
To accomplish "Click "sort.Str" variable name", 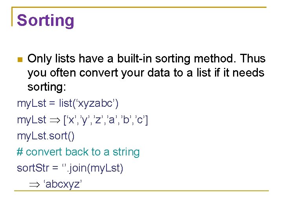I will pyautogui.click(x=33, y=168).
